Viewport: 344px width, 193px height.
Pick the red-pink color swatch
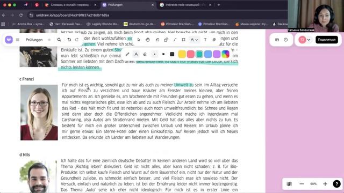(x=191, y=54)
